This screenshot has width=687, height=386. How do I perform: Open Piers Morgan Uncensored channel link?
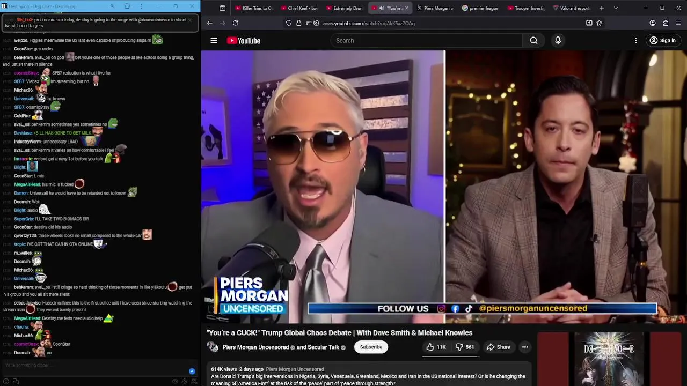[255, 347]
